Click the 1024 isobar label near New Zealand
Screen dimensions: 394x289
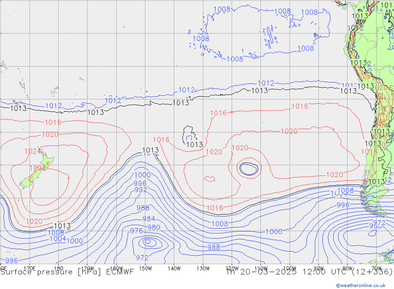[33, 151]
